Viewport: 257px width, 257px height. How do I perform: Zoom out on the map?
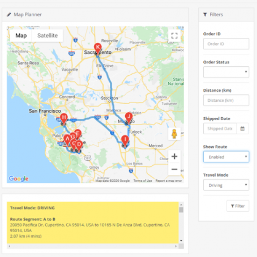(174, 169)
